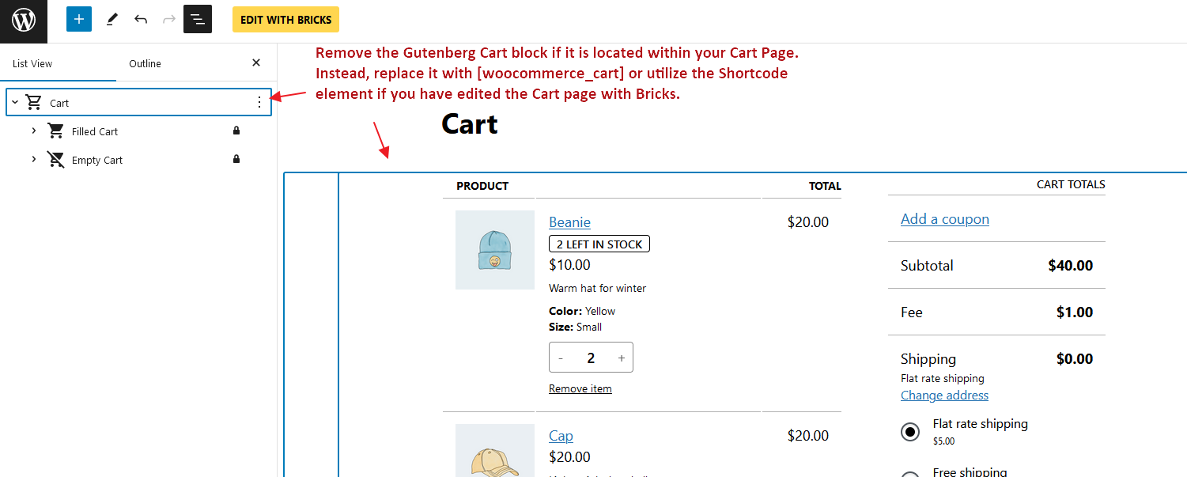Open options menu for Cart block
The width and height of the screenshot is (1187, 477).
[x=259, y=103]
